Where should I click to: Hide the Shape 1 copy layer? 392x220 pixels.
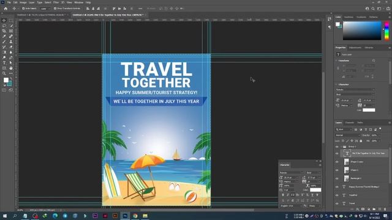tap(337, 162)
